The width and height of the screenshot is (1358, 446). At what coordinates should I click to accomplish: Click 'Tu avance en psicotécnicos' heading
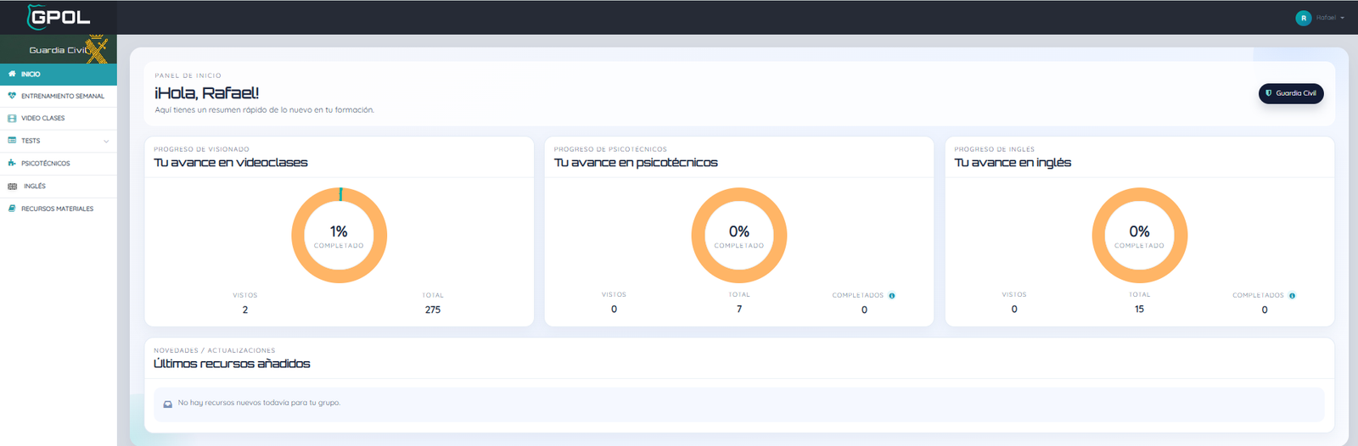pos(636,163)
